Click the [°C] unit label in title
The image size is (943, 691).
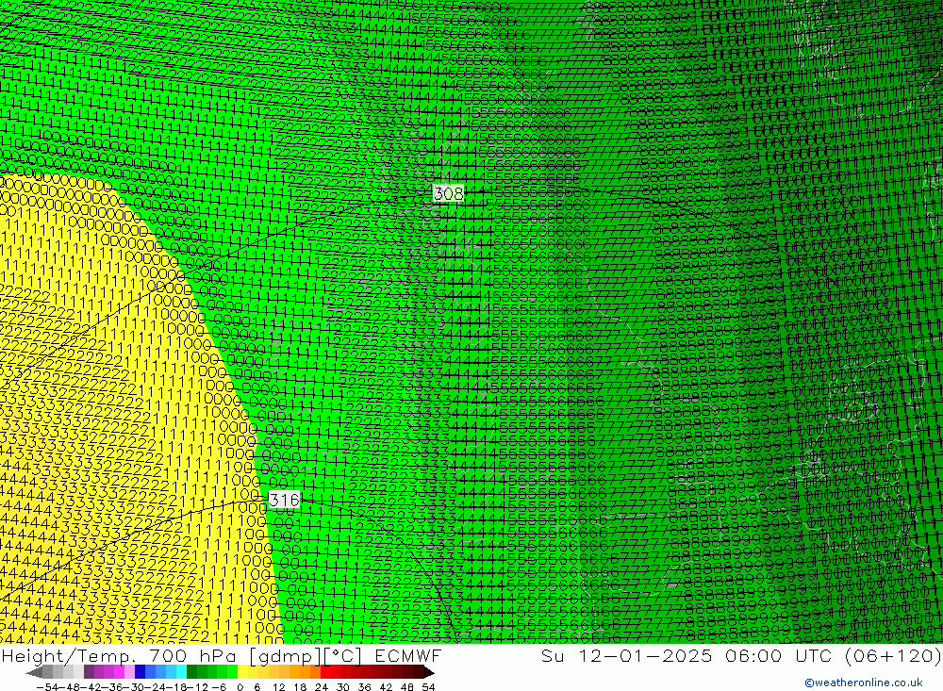[342, 656]
